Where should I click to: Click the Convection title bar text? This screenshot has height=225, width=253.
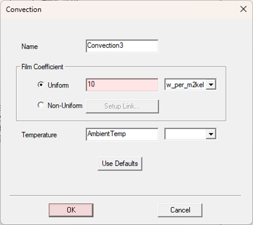coord(24,10)
